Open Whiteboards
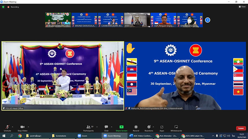 (x=176, y=128)
